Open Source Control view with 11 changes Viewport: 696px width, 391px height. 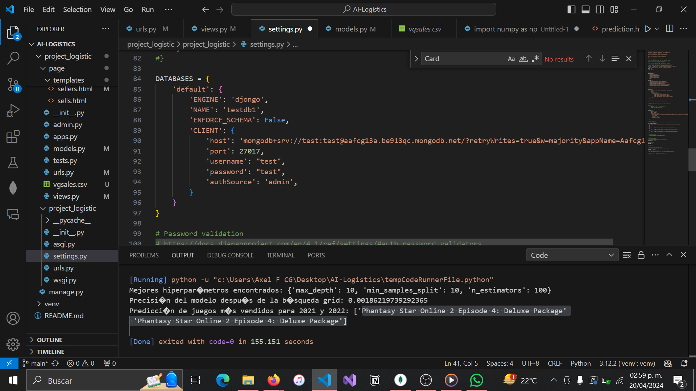(13, 85)
